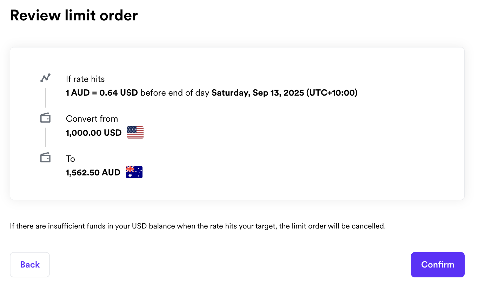Click the Australian flag icon
The height and width of the screenshot is (296, 478).
(x=134, y=172)
